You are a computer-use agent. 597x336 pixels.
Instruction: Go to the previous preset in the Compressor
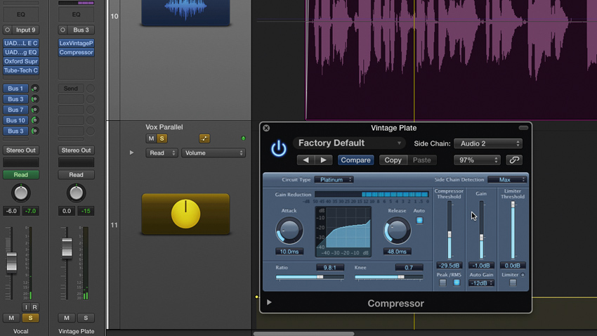click(306, 160)
